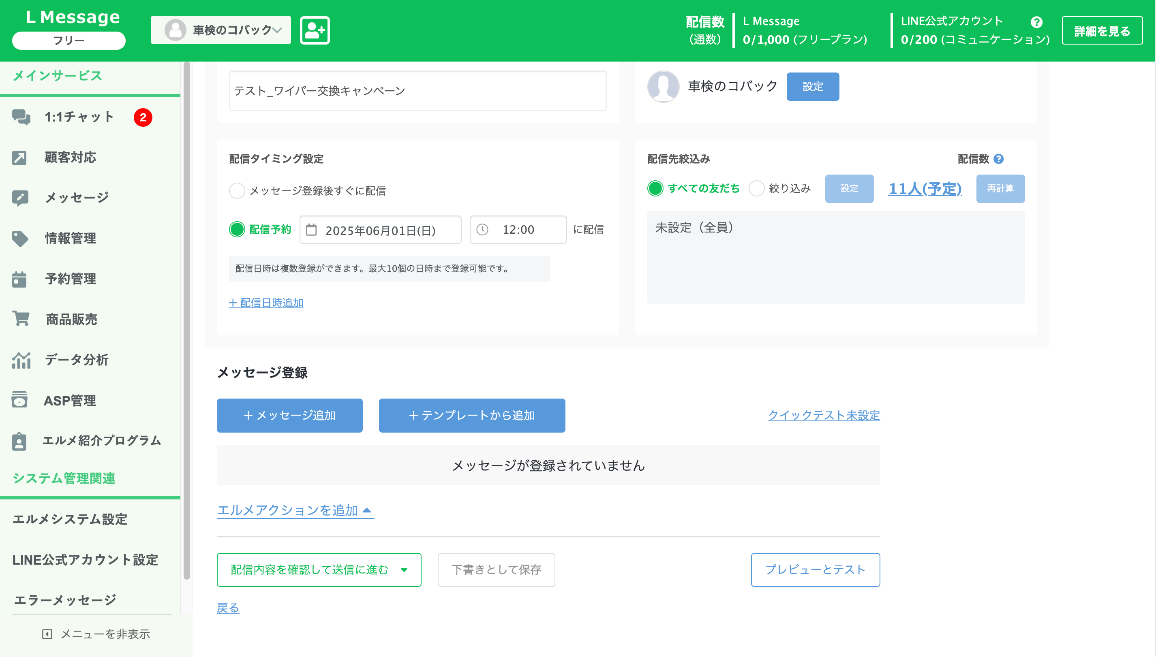Click the 11人(予定) link

tap(925, 189)
